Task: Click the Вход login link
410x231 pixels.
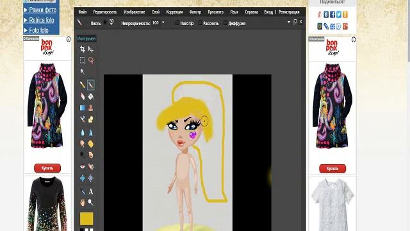Action: coord(268,12)
